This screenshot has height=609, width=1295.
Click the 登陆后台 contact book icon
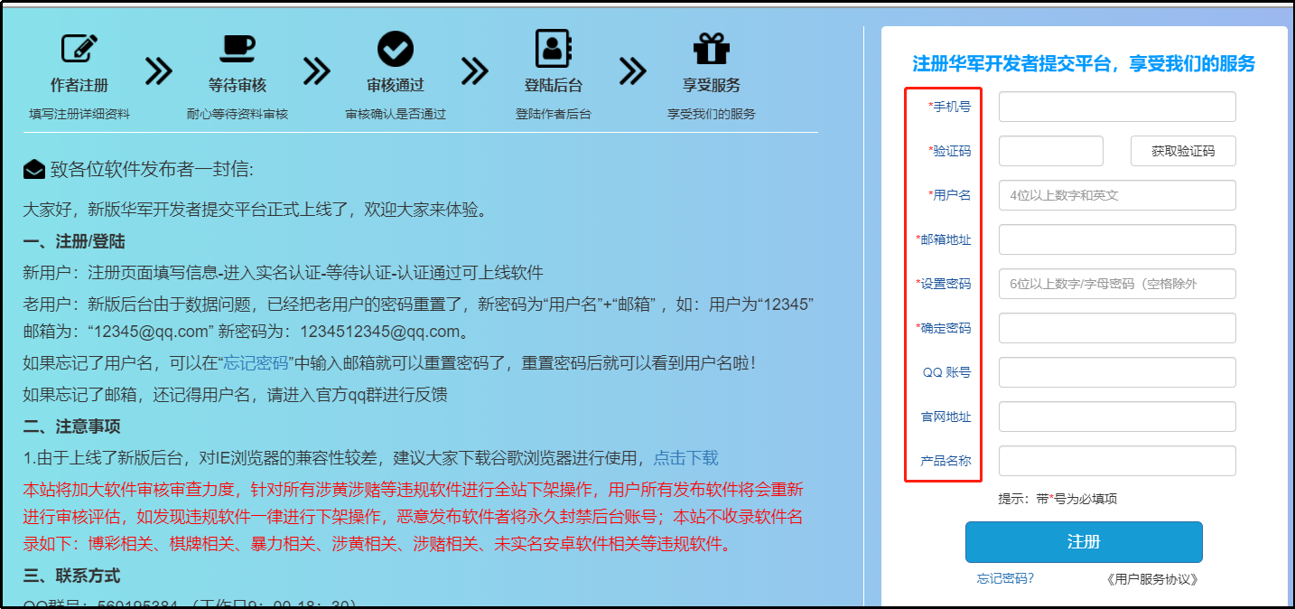click(553, 49)
